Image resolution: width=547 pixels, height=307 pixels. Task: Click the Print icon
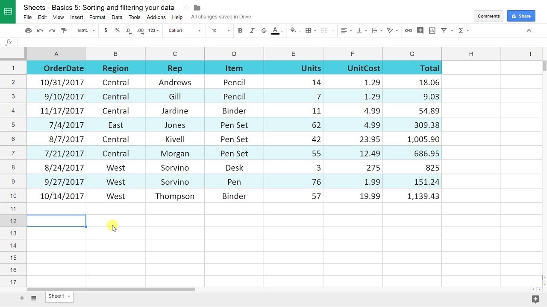28,31
